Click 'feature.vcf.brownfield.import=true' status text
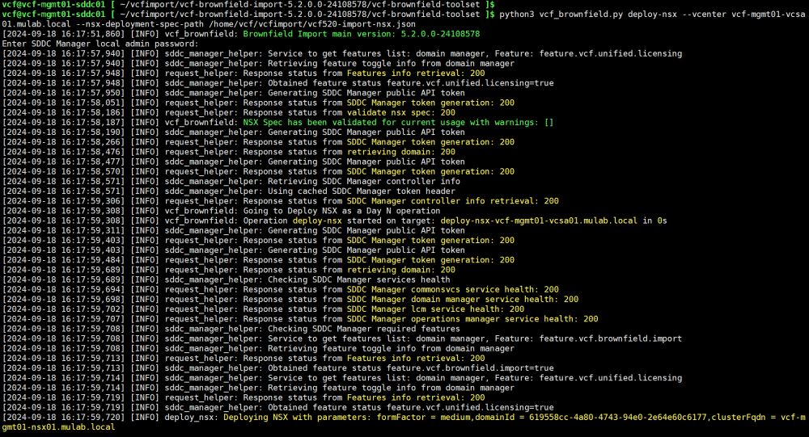 tap(470, 368)
